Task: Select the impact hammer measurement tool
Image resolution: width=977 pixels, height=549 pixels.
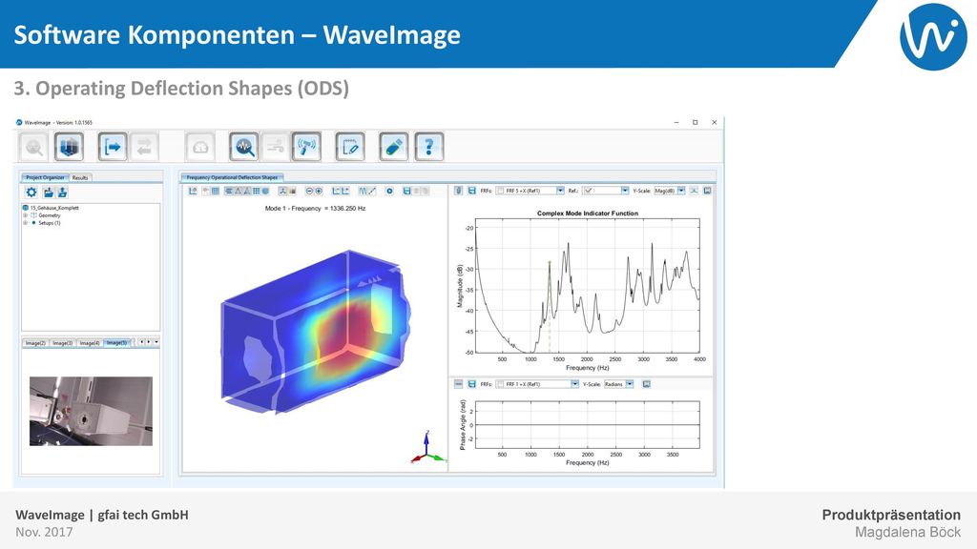Action: (x=306, y=147)
